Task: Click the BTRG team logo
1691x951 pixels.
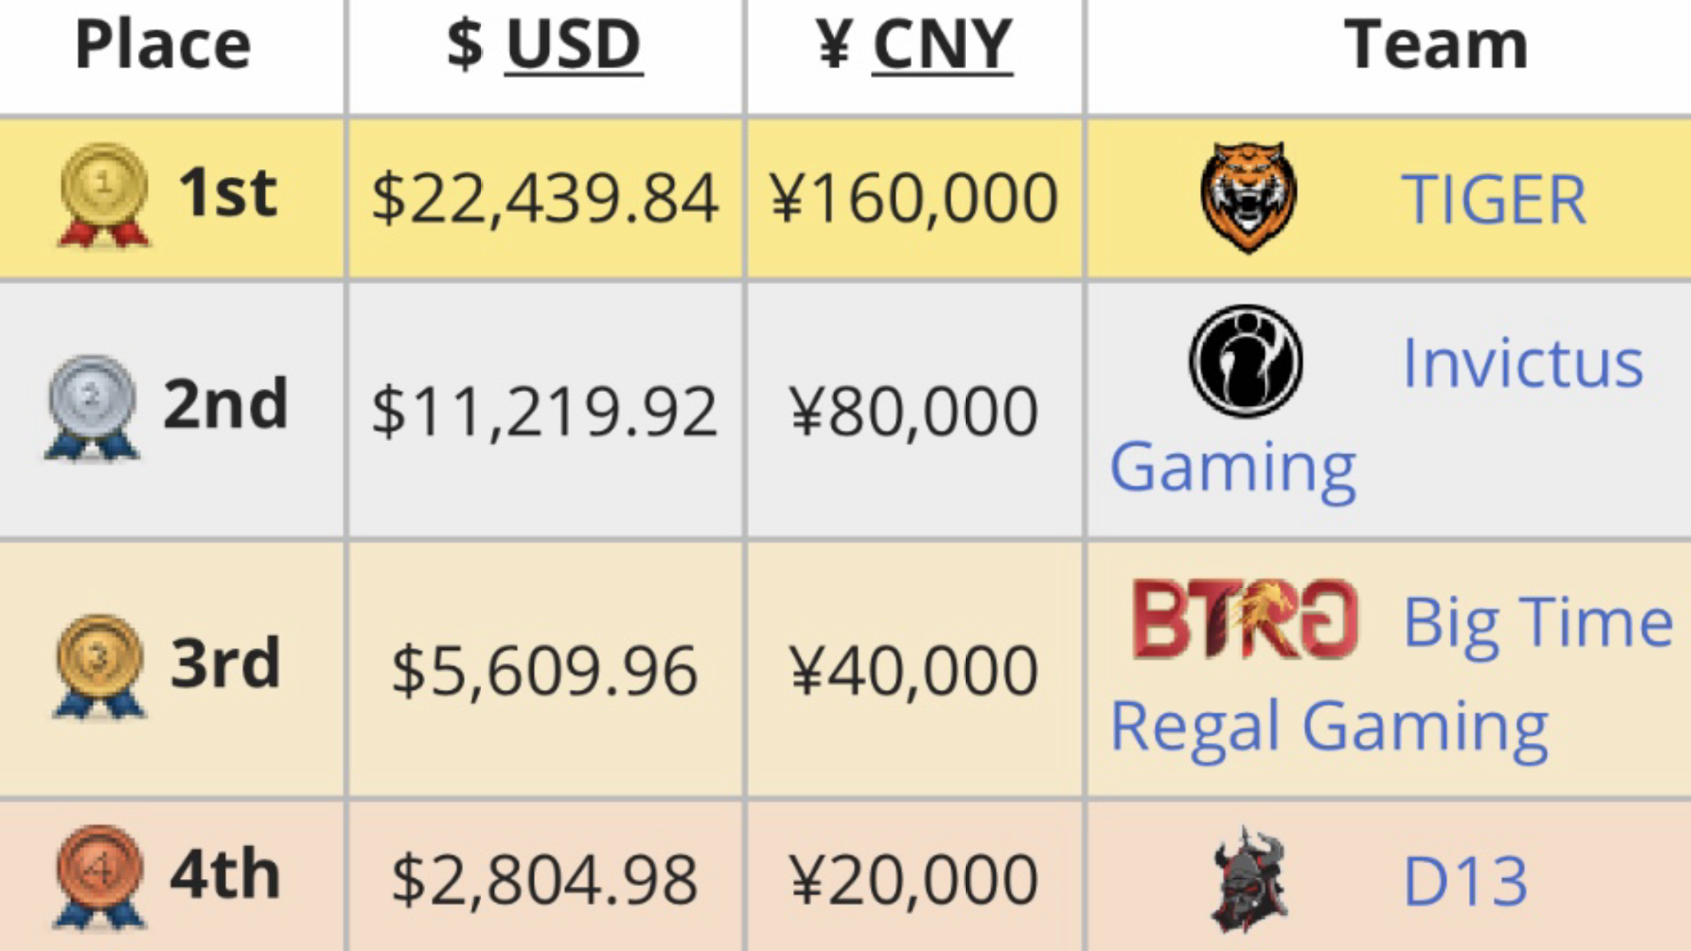Action: (1245, 619)
